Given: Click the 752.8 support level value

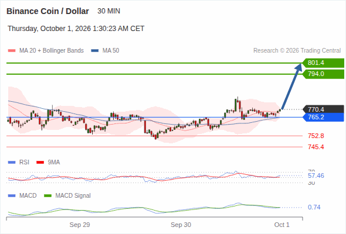Looking at the screenshot, I should (x=316, y=136).
